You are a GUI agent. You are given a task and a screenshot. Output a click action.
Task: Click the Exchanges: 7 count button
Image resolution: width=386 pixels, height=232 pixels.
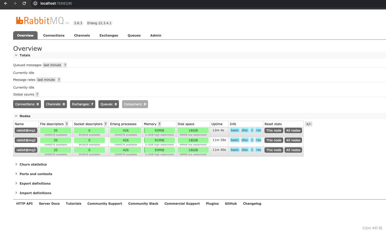83,104
